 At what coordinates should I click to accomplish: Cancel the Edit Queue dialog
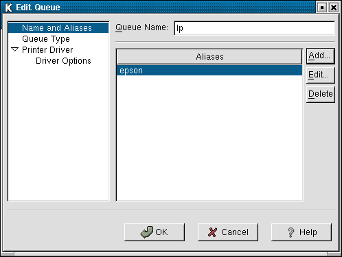[228, 232]
